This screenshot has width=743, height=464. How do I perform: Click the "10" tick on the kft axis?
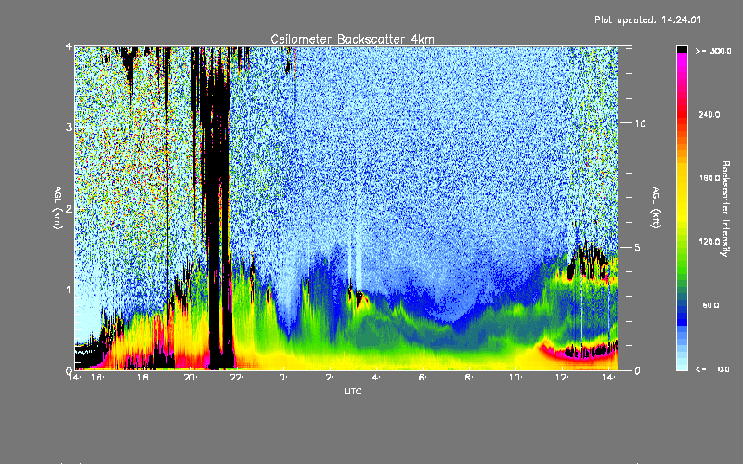(640, 123)
